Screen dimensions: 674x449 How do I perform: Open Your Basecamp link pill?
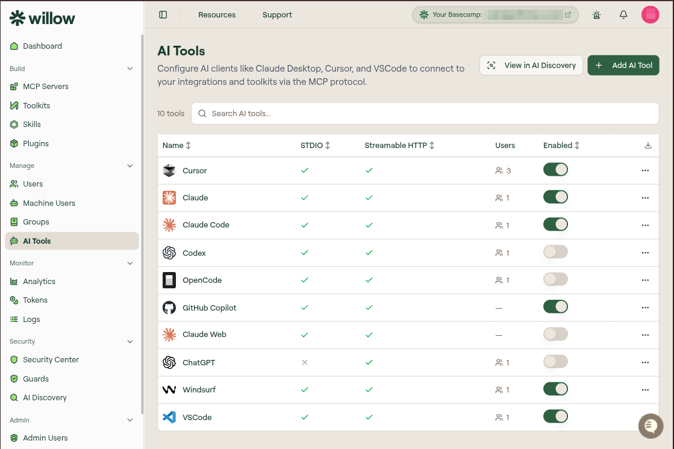[x=495, y=14]
